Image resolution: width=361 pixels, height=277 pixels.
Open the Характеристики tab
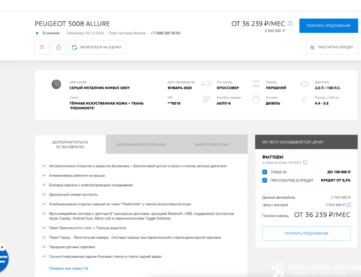tap(212, 144)
